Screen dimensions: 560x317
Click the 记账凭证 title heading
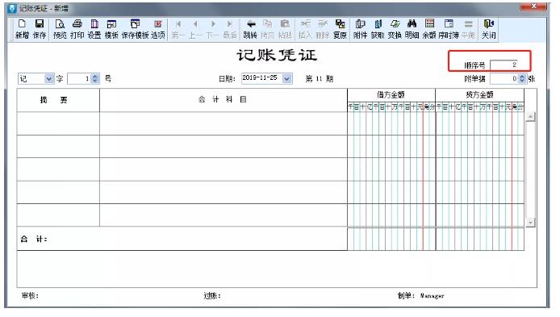point(277,56)
